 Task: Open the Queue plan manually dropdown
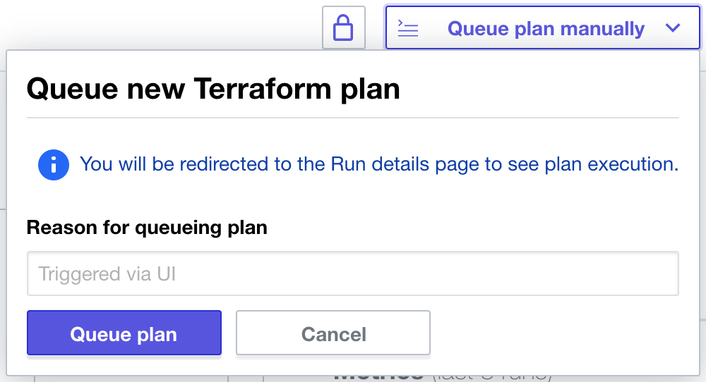coord(542,27)
